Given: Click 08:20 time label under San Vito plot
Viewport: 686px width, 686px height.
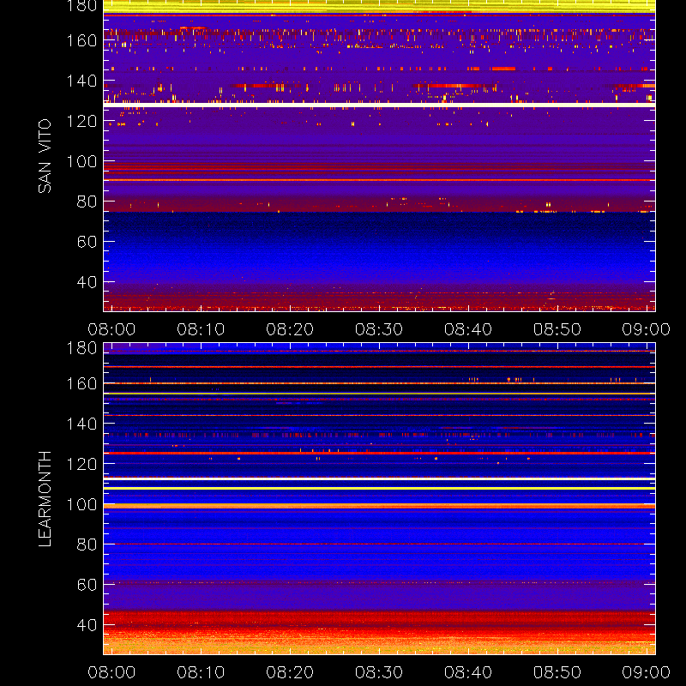Looking at the screenshot, I should pyautogui.click(x=290, y=329).
